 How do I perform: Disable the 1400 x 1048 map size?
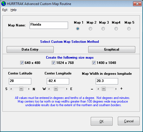pos(94,63)
